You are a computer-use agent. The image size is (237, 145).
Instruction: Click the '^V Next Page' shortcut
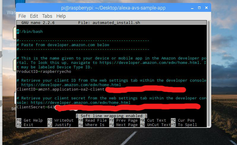123,125
